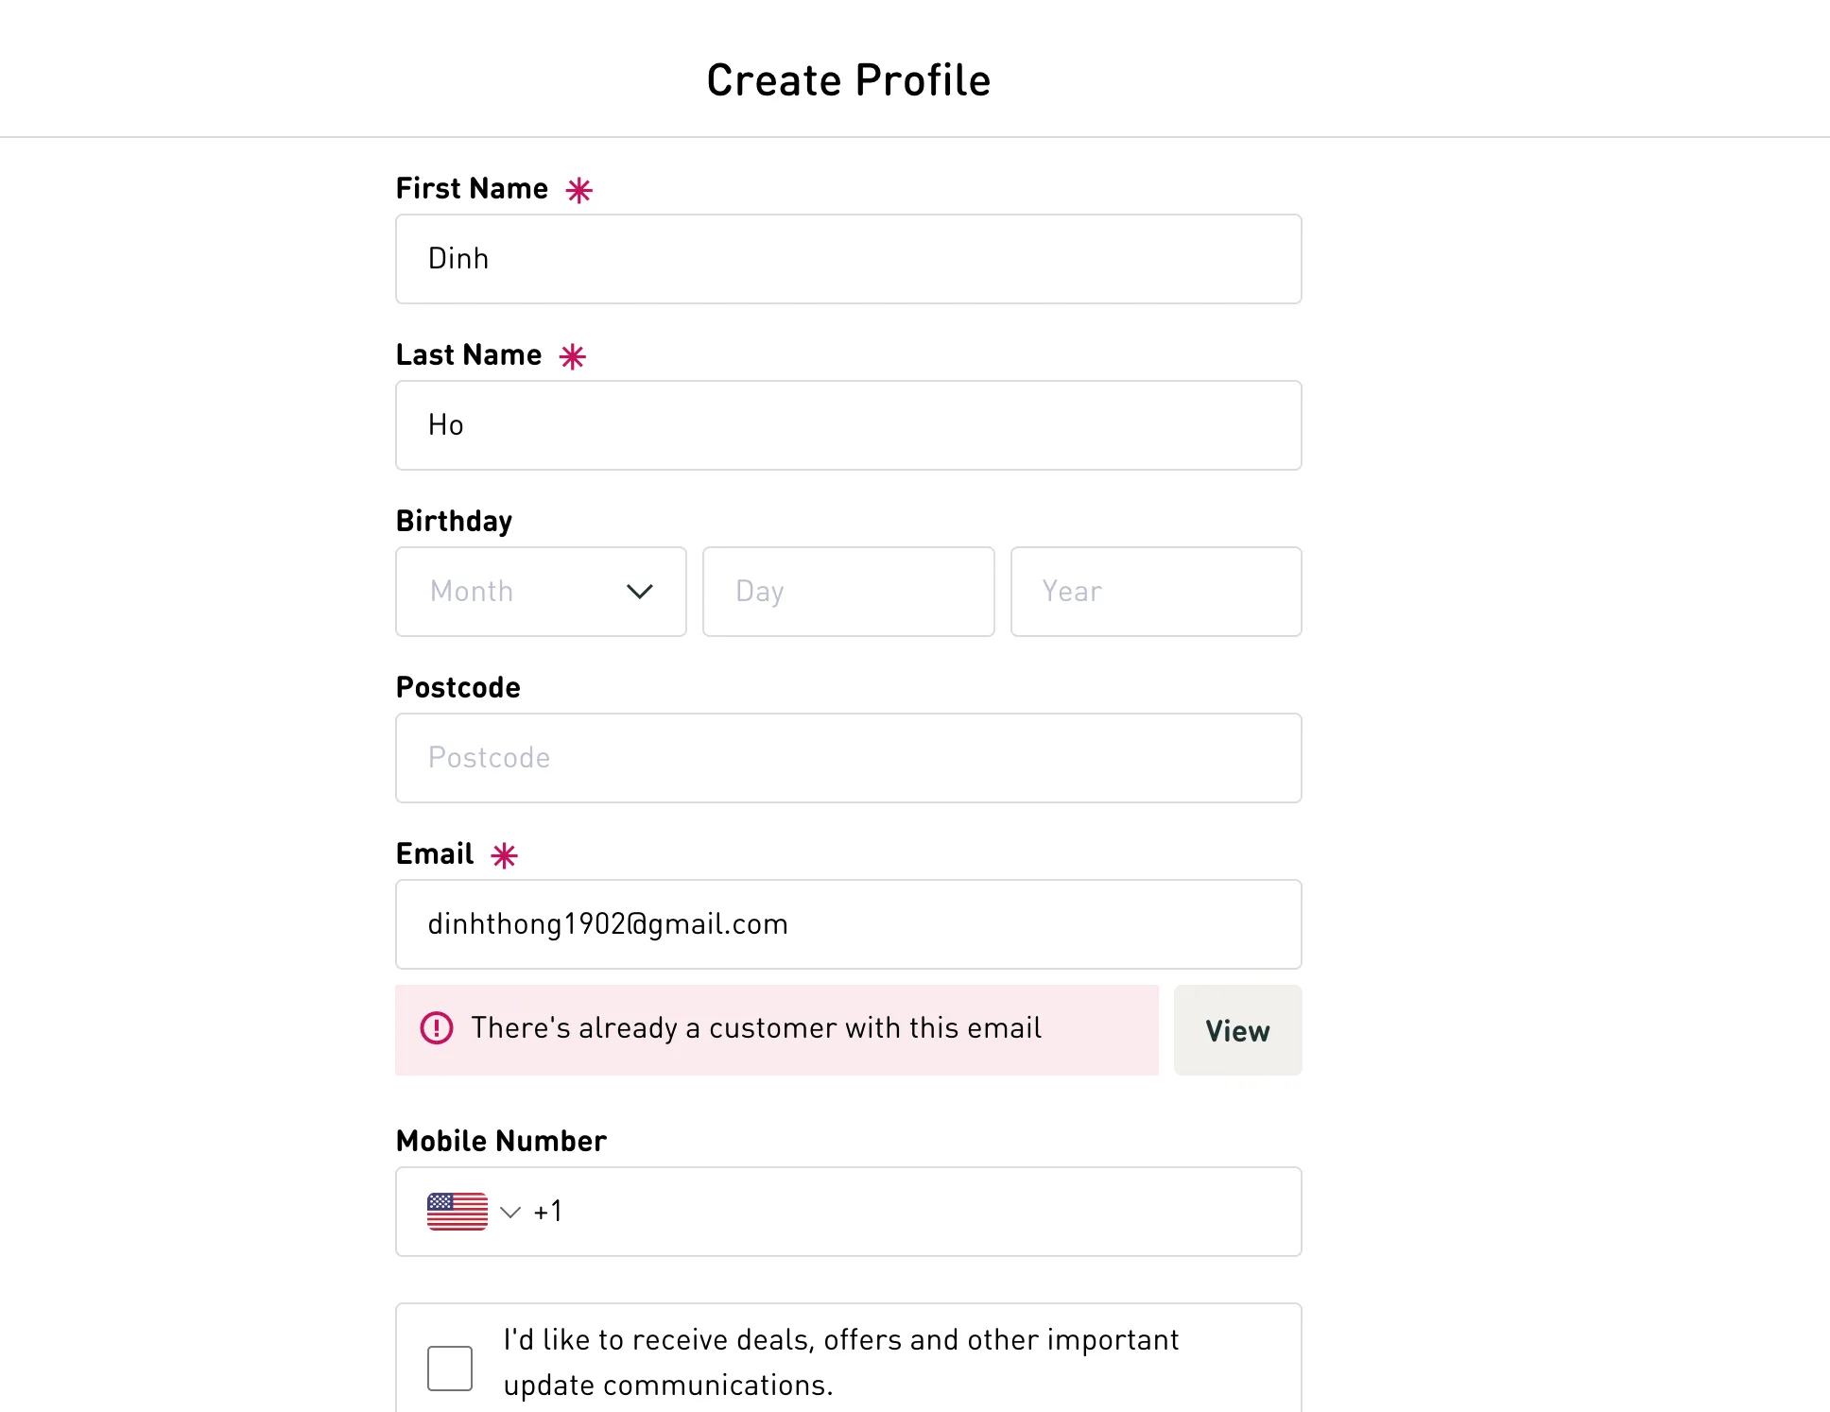Click the US flag country icon

(x=457, y=1212)
